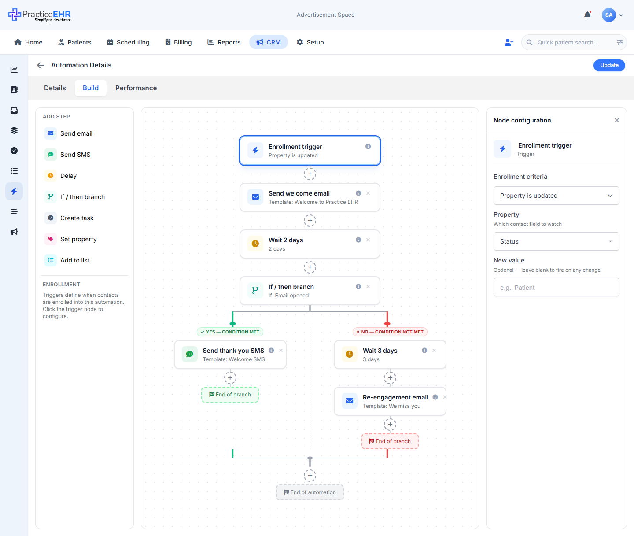Switch to the Performance tab
Viewport: 634px width, 536px height.
point(136,88)
